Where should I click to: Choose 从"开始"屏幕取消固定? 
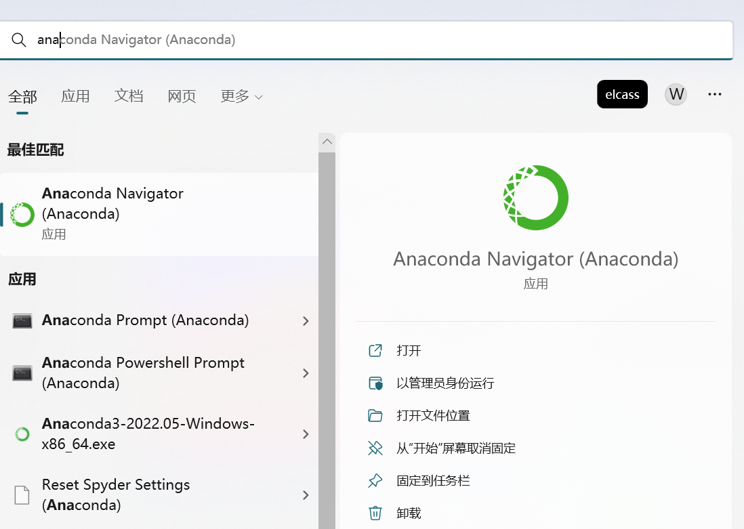[456, 448]
